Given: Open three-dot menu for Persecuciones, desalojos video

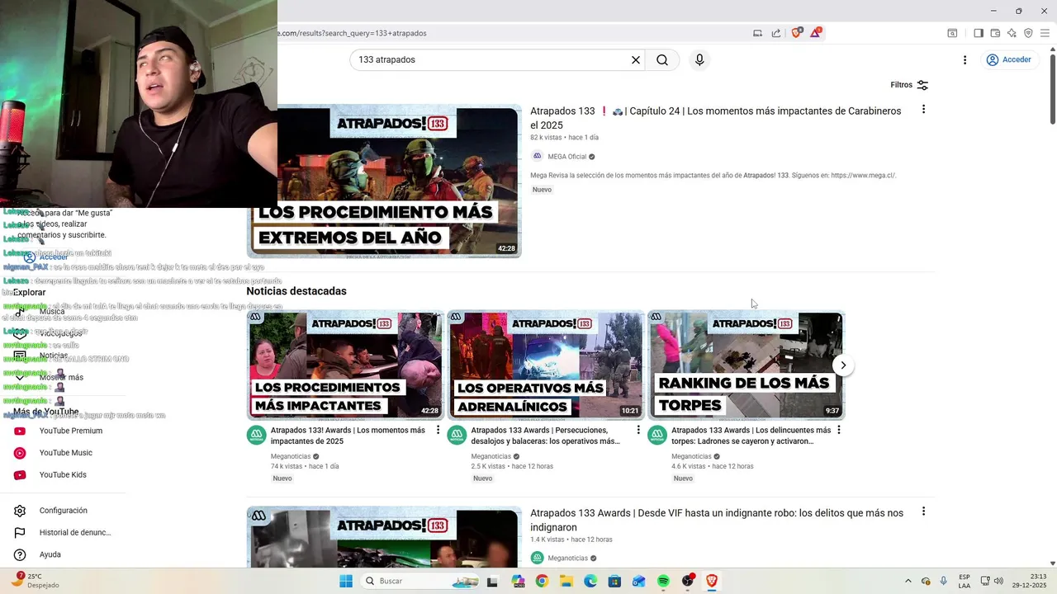Looking at the screenshot, I should point(638,430).
